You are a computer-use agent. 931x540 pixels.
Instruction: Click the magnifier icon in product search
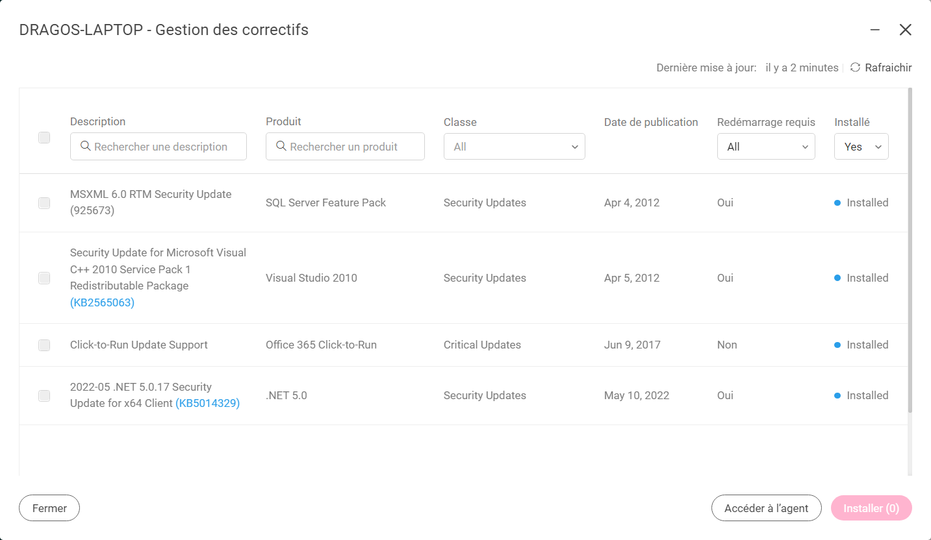[x=281, y=146]
